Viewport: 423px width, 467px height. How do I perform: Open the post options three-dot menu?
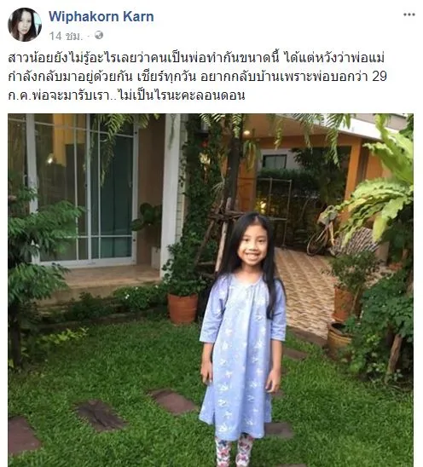(409, 14)
